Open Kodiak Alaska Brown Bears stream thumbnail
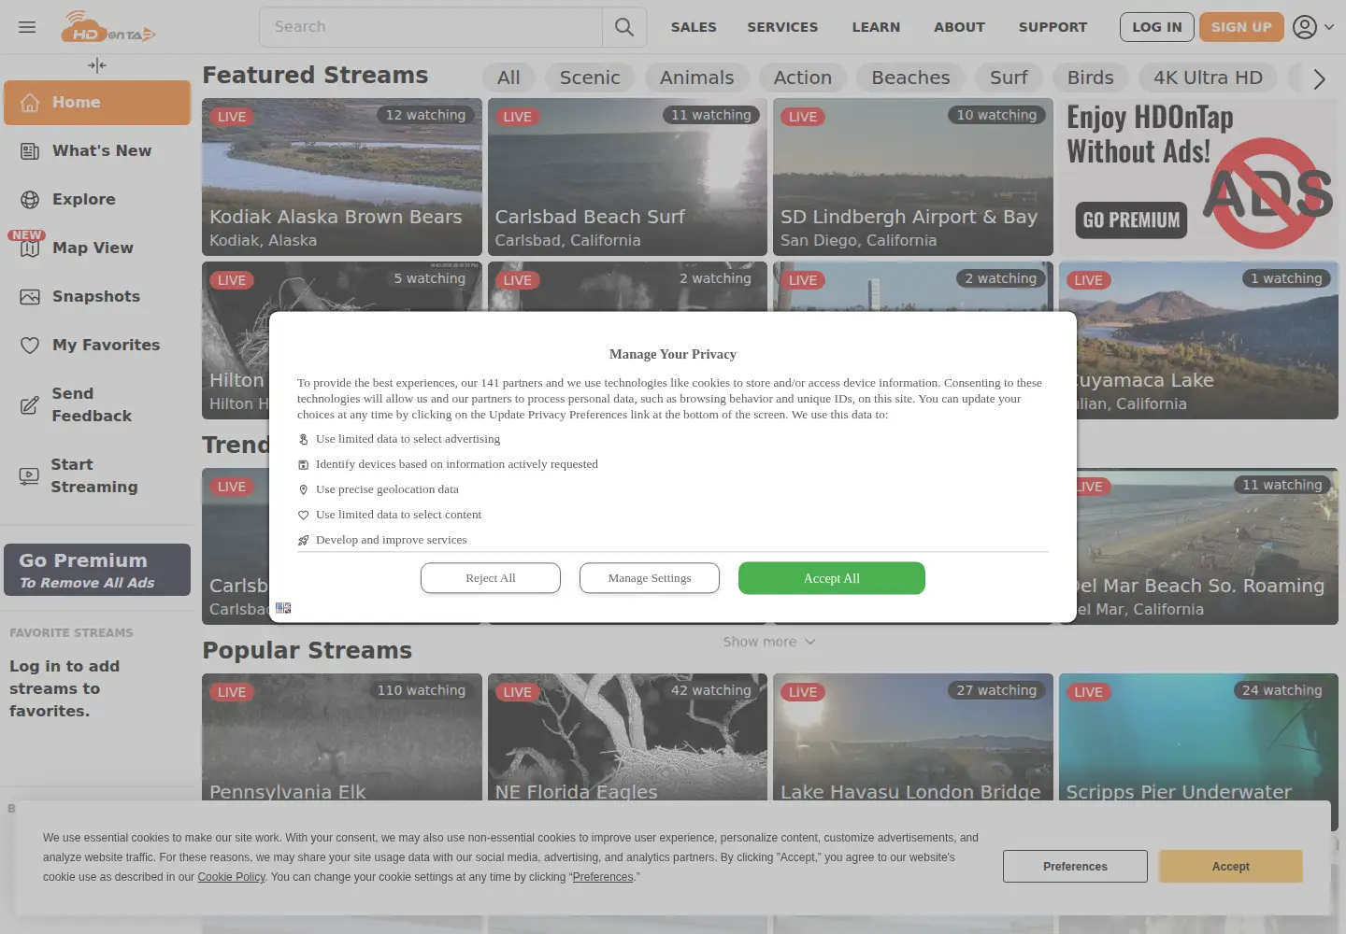Viewport: 1346px width, 934px height. click(x=342, y=177)
